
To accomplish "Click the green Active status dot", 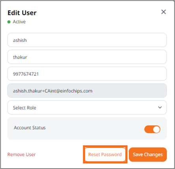I will tap(9, 22).
